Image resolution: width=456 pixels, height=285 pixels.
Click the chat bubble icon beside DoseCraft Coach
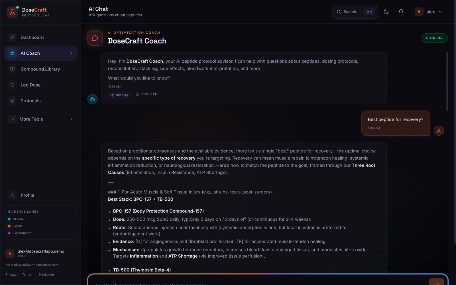(95, 38)
